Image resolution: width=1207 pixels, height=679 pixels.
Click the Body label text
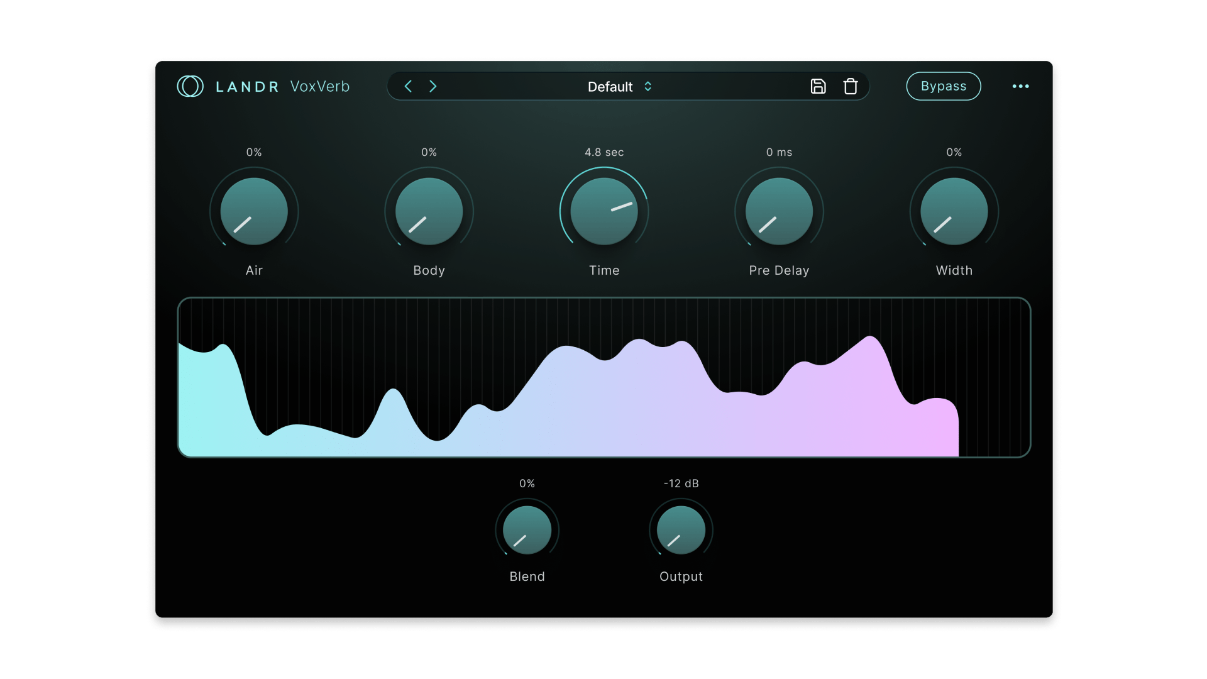429,270
